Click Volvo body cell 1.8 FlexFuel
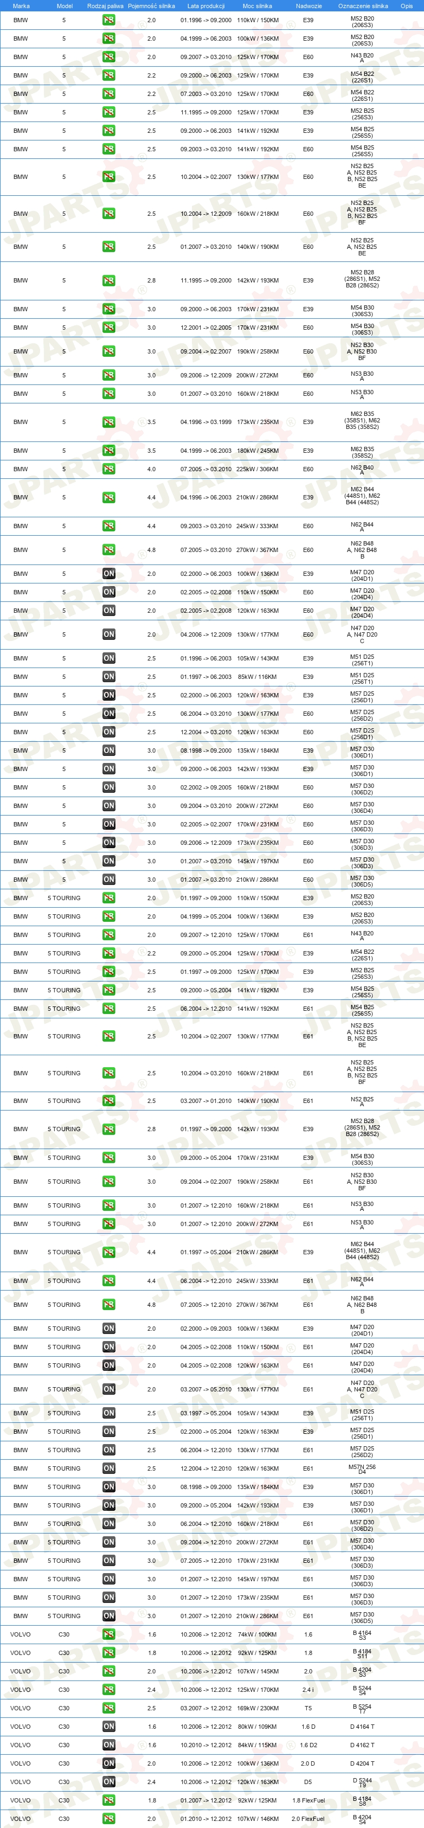The width and height of the screenshot is (424, 1828). pos(309,1800)
